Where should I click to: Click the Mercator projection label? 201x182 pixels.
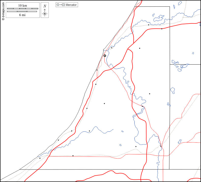point(71,5)
